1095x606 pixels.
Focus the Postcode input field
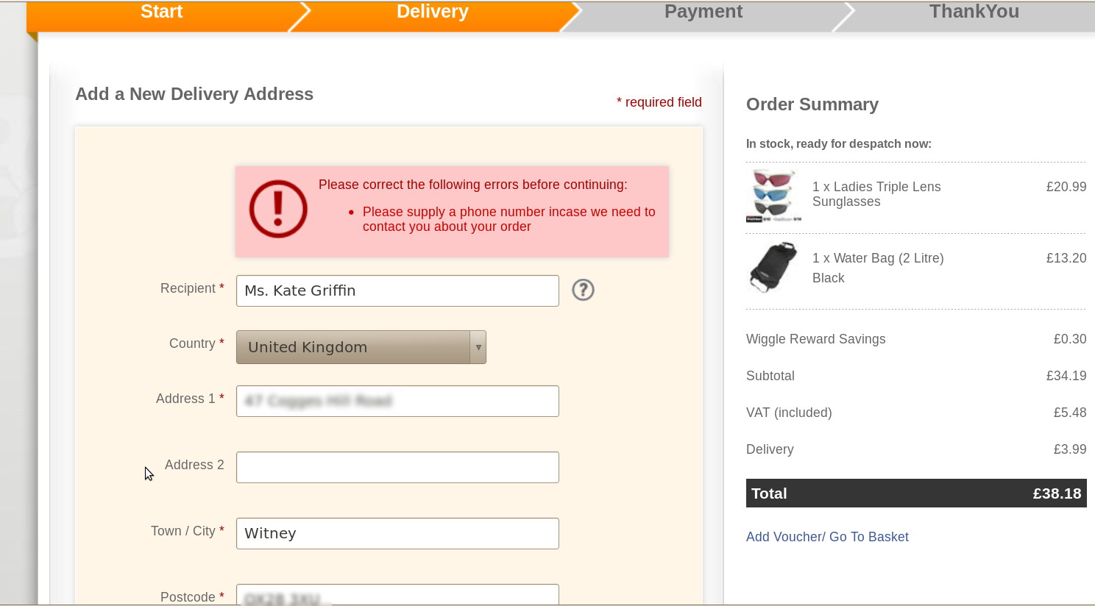click(397, 595)
